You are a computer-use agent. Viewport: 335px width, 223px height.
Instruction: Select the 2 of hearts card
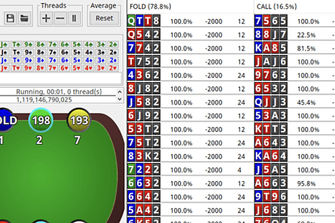pos(113,68)
